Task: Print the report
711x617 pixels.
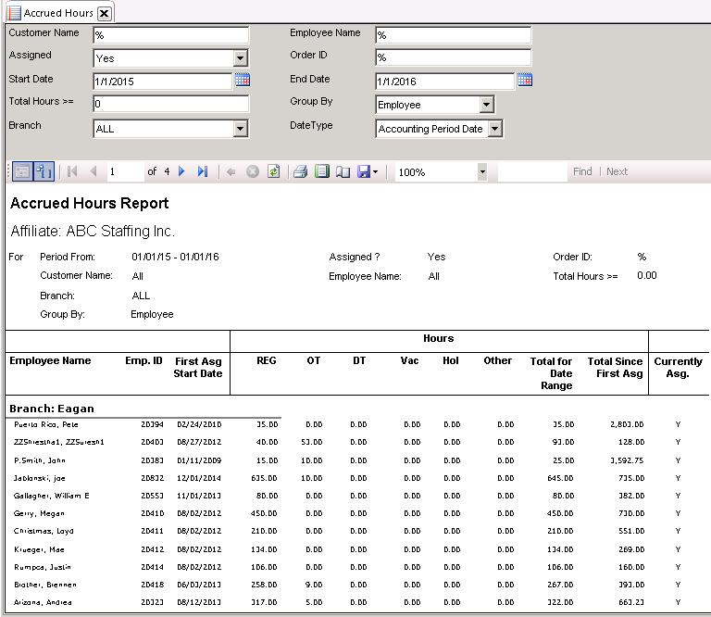Action: pyautogui.click(x=300, y=171)
